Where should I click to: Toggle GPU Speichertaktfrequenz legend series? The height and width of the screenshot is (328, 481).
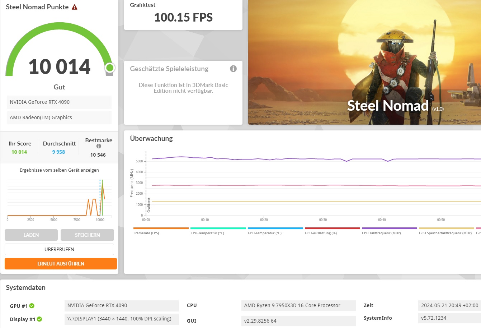tap(446, 231)
